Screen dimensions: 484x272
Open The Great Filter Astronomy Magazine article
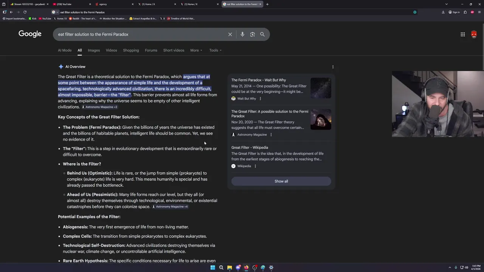coord(270,114)
